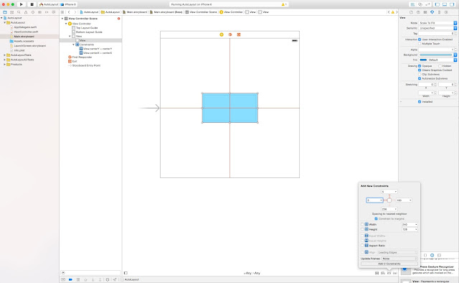Viewport: 459px width, 283px height.
Task: Open the Background color dropdown
Action: pyautogui.click(x=455, y=55)
